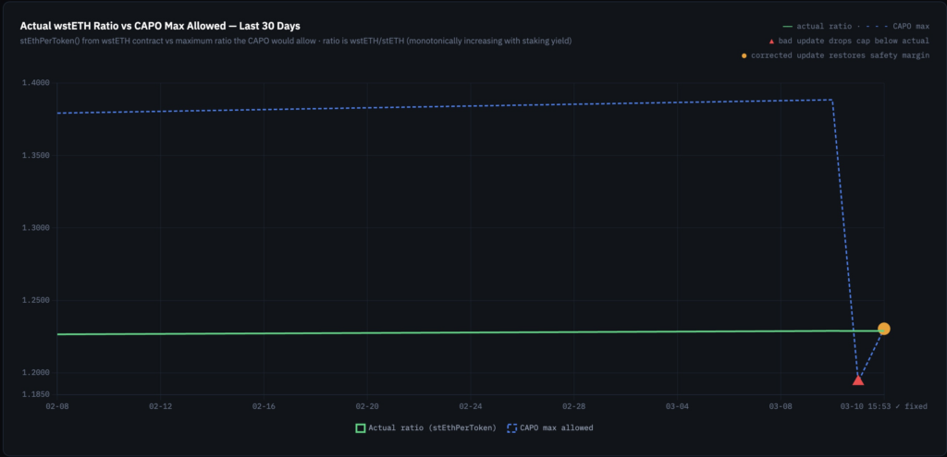
Task: Toggle the CAPO max allowed legend entry
Action: 549,428
